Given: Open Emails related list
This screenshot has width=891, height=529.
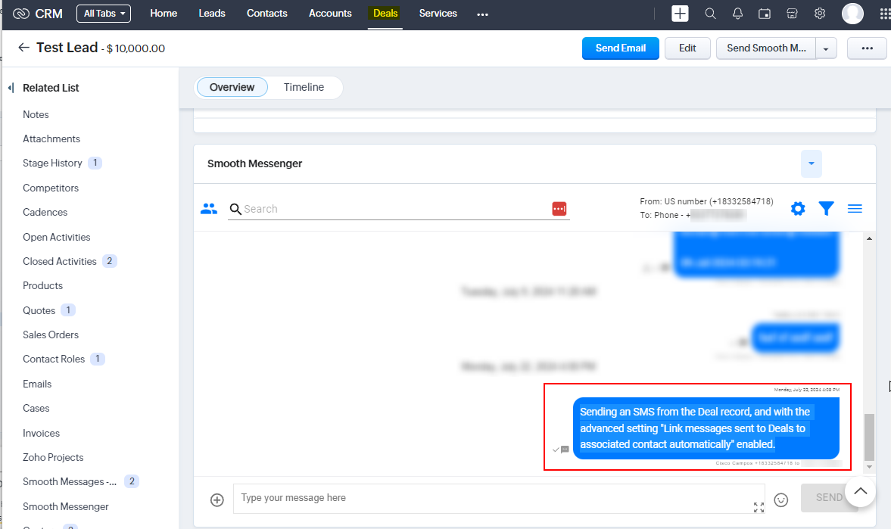Looking at the screenshot, I should [x=37, y=384].
